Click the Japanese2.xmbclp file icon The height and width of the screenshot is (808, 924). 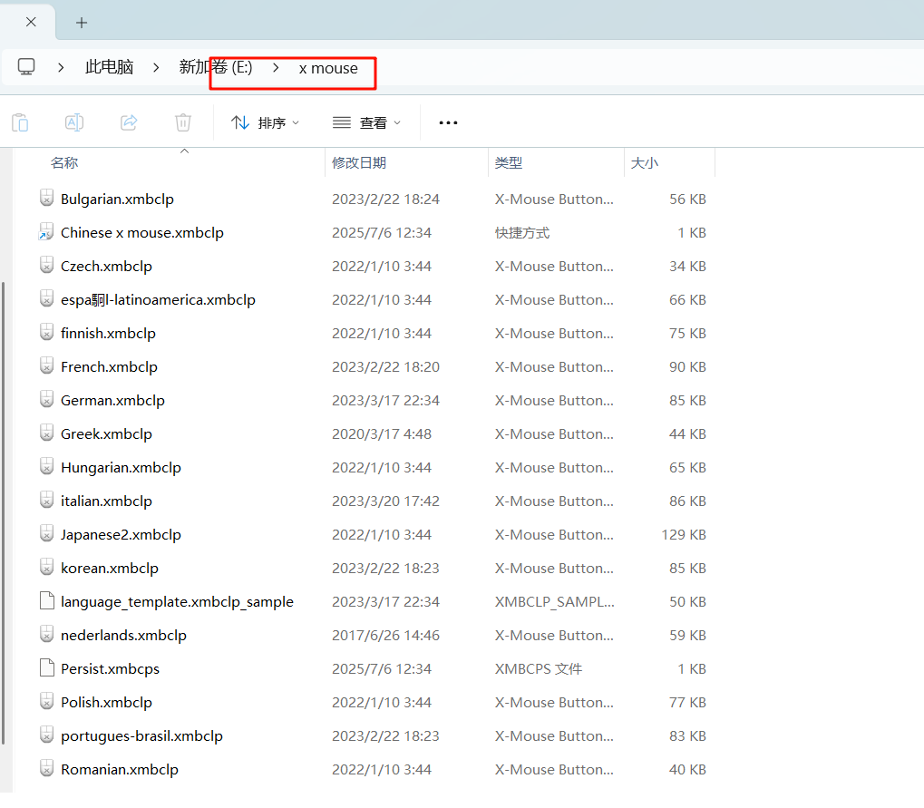46,534
